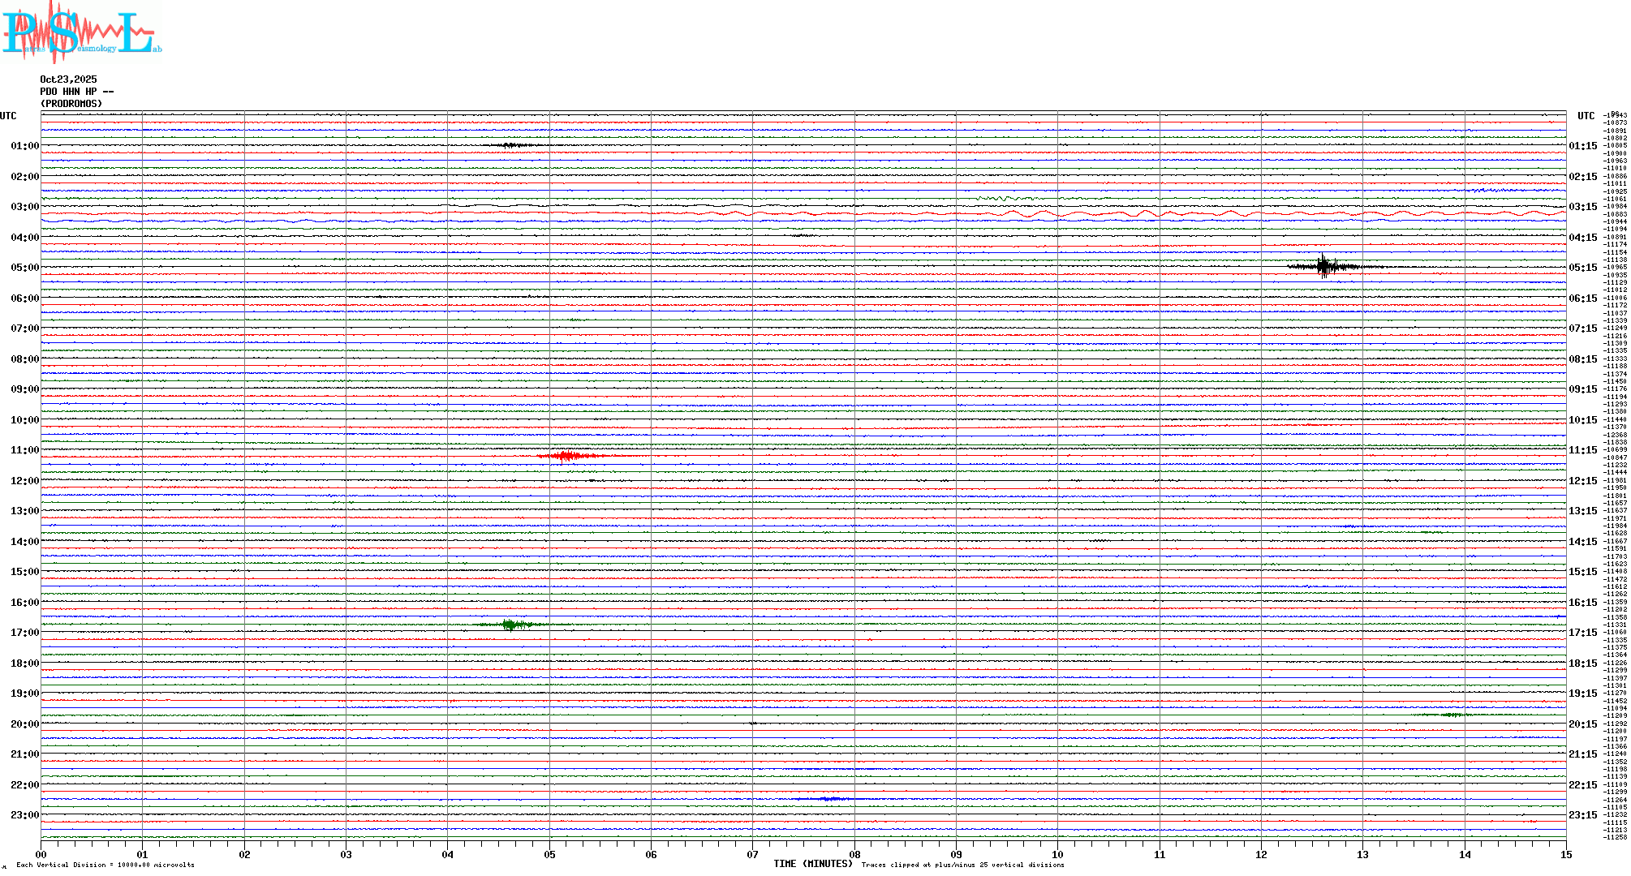
Task: Click the red seismic burst on 11:15 trace
Action: pyautogui.click(x=568, y=456)
